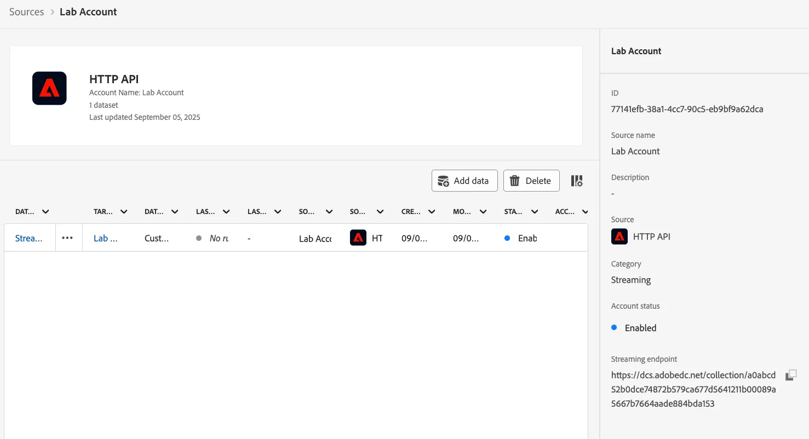This screenshot has width=809, height=439.
Task: Copy the streaming endpoint URL
Action: [x=791, y=375]
